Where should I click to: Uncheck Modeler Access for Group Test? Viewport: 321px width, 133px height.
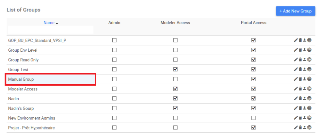click(x=175, y=70)
